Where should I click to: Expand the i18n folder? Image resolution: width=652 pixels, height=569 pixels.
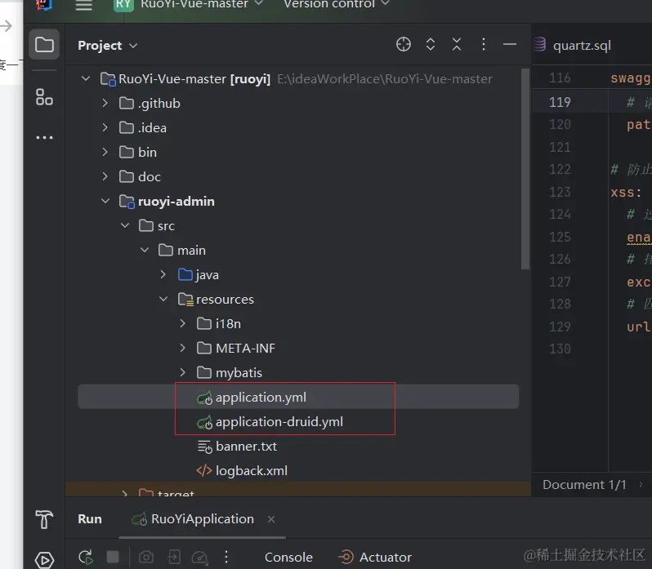(182, 323)
